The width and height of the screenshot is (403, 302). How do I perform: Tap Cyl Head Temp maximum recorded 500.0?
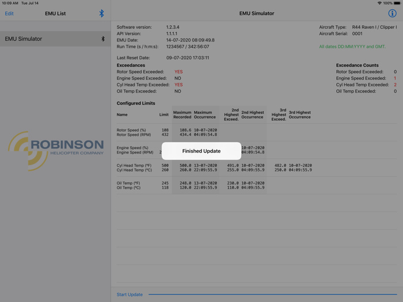coord(185,166)
